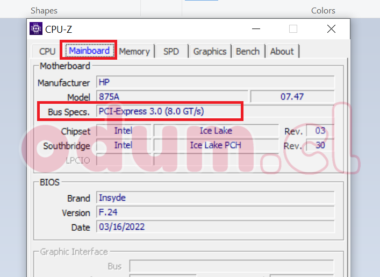The image size is (380, 277).
Task: Open the About tab
Action: pos(282,52)
